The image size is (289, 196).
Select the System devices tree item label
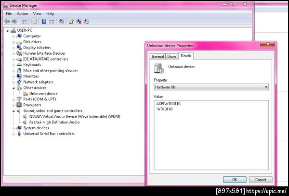36,128
